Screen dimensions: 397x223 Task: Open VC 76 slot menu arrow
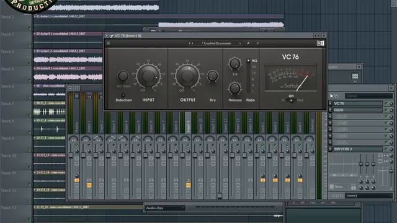tap(330, 103)
